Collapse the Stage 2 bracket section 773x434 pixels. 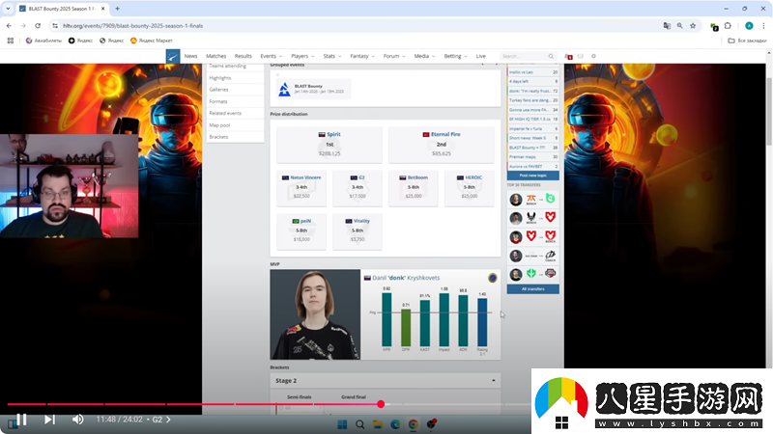[494, 381]
